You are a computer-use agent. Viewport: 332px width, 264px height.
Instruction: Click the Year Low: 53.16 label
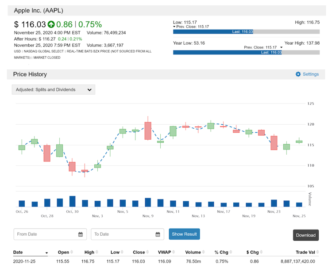coord(189,43)
